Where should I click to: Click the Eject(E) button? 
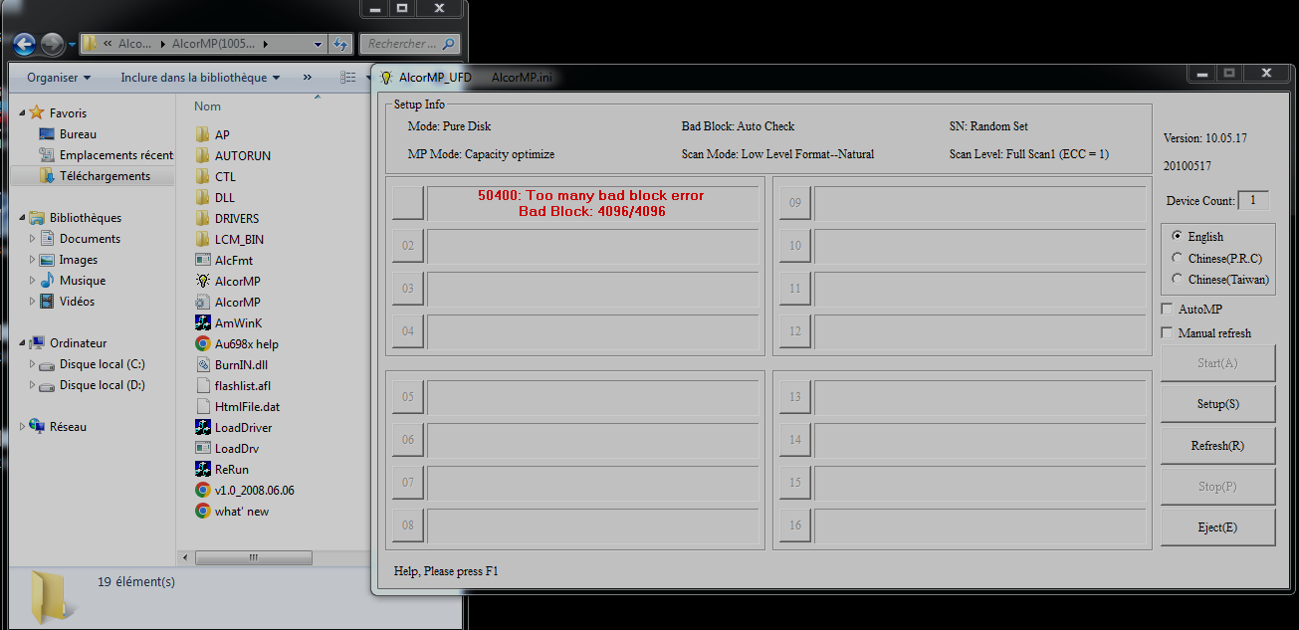coord(1217,526)
